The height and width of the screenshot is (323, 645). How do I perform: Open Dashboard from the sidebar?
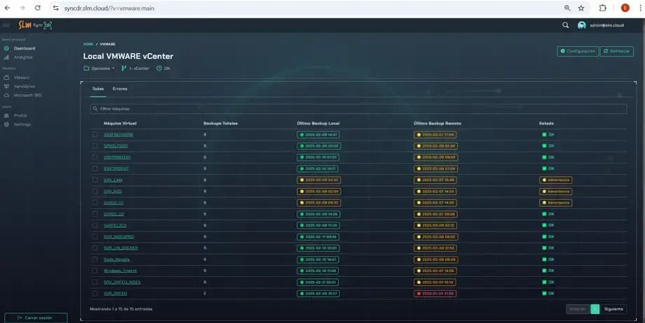pos(24,48)
